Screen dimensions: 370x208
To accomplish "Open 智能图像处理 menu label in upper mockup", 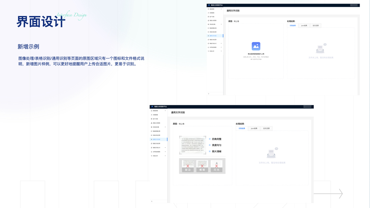I will tap(213, 28).
